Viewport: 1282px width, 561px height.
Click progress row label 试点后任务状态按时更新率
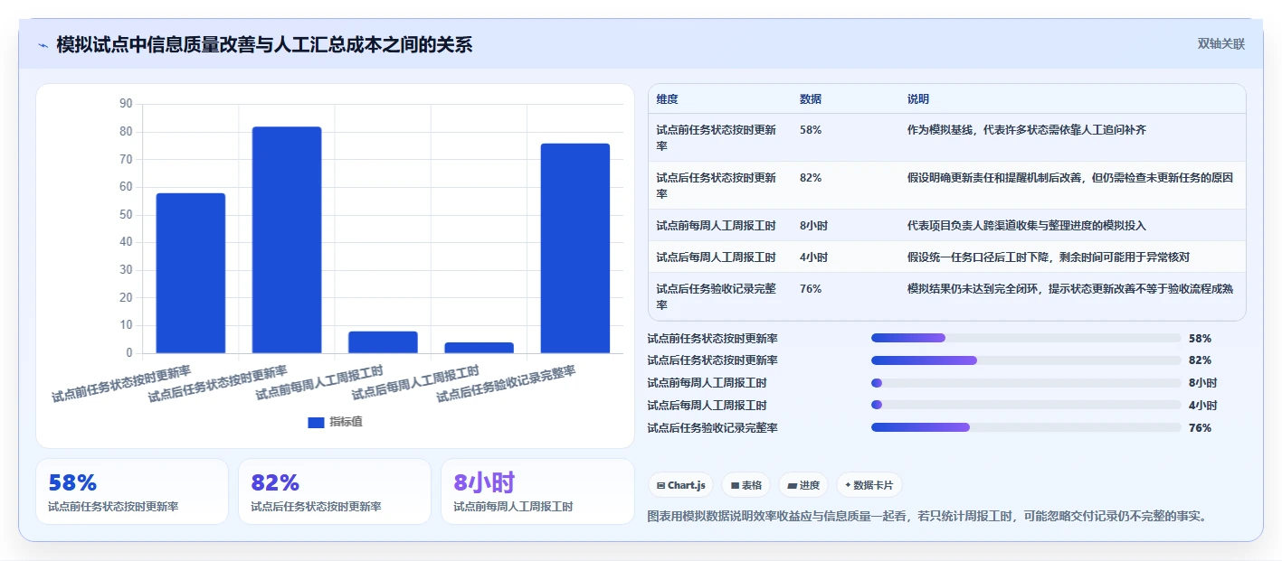coord(713,360)
